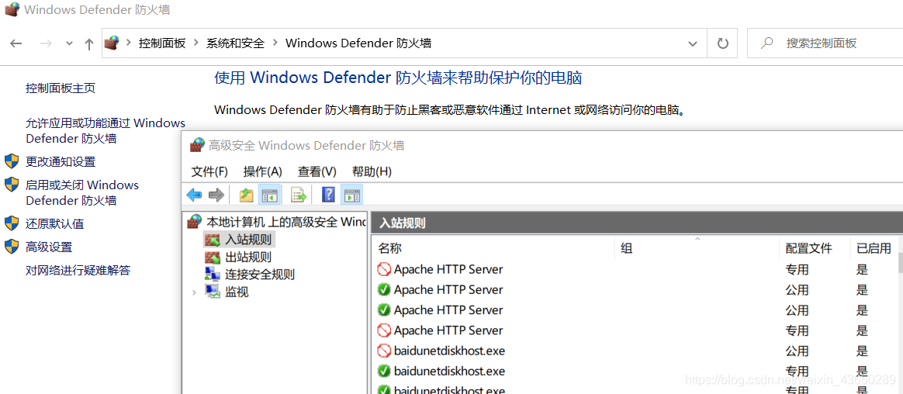Viewport: 903px width, 394px height.
Task: Open the 帮助(H) menu
Action: pos(372,171)
